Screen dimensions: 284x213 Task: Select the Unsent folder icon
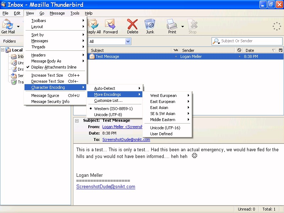14,63
